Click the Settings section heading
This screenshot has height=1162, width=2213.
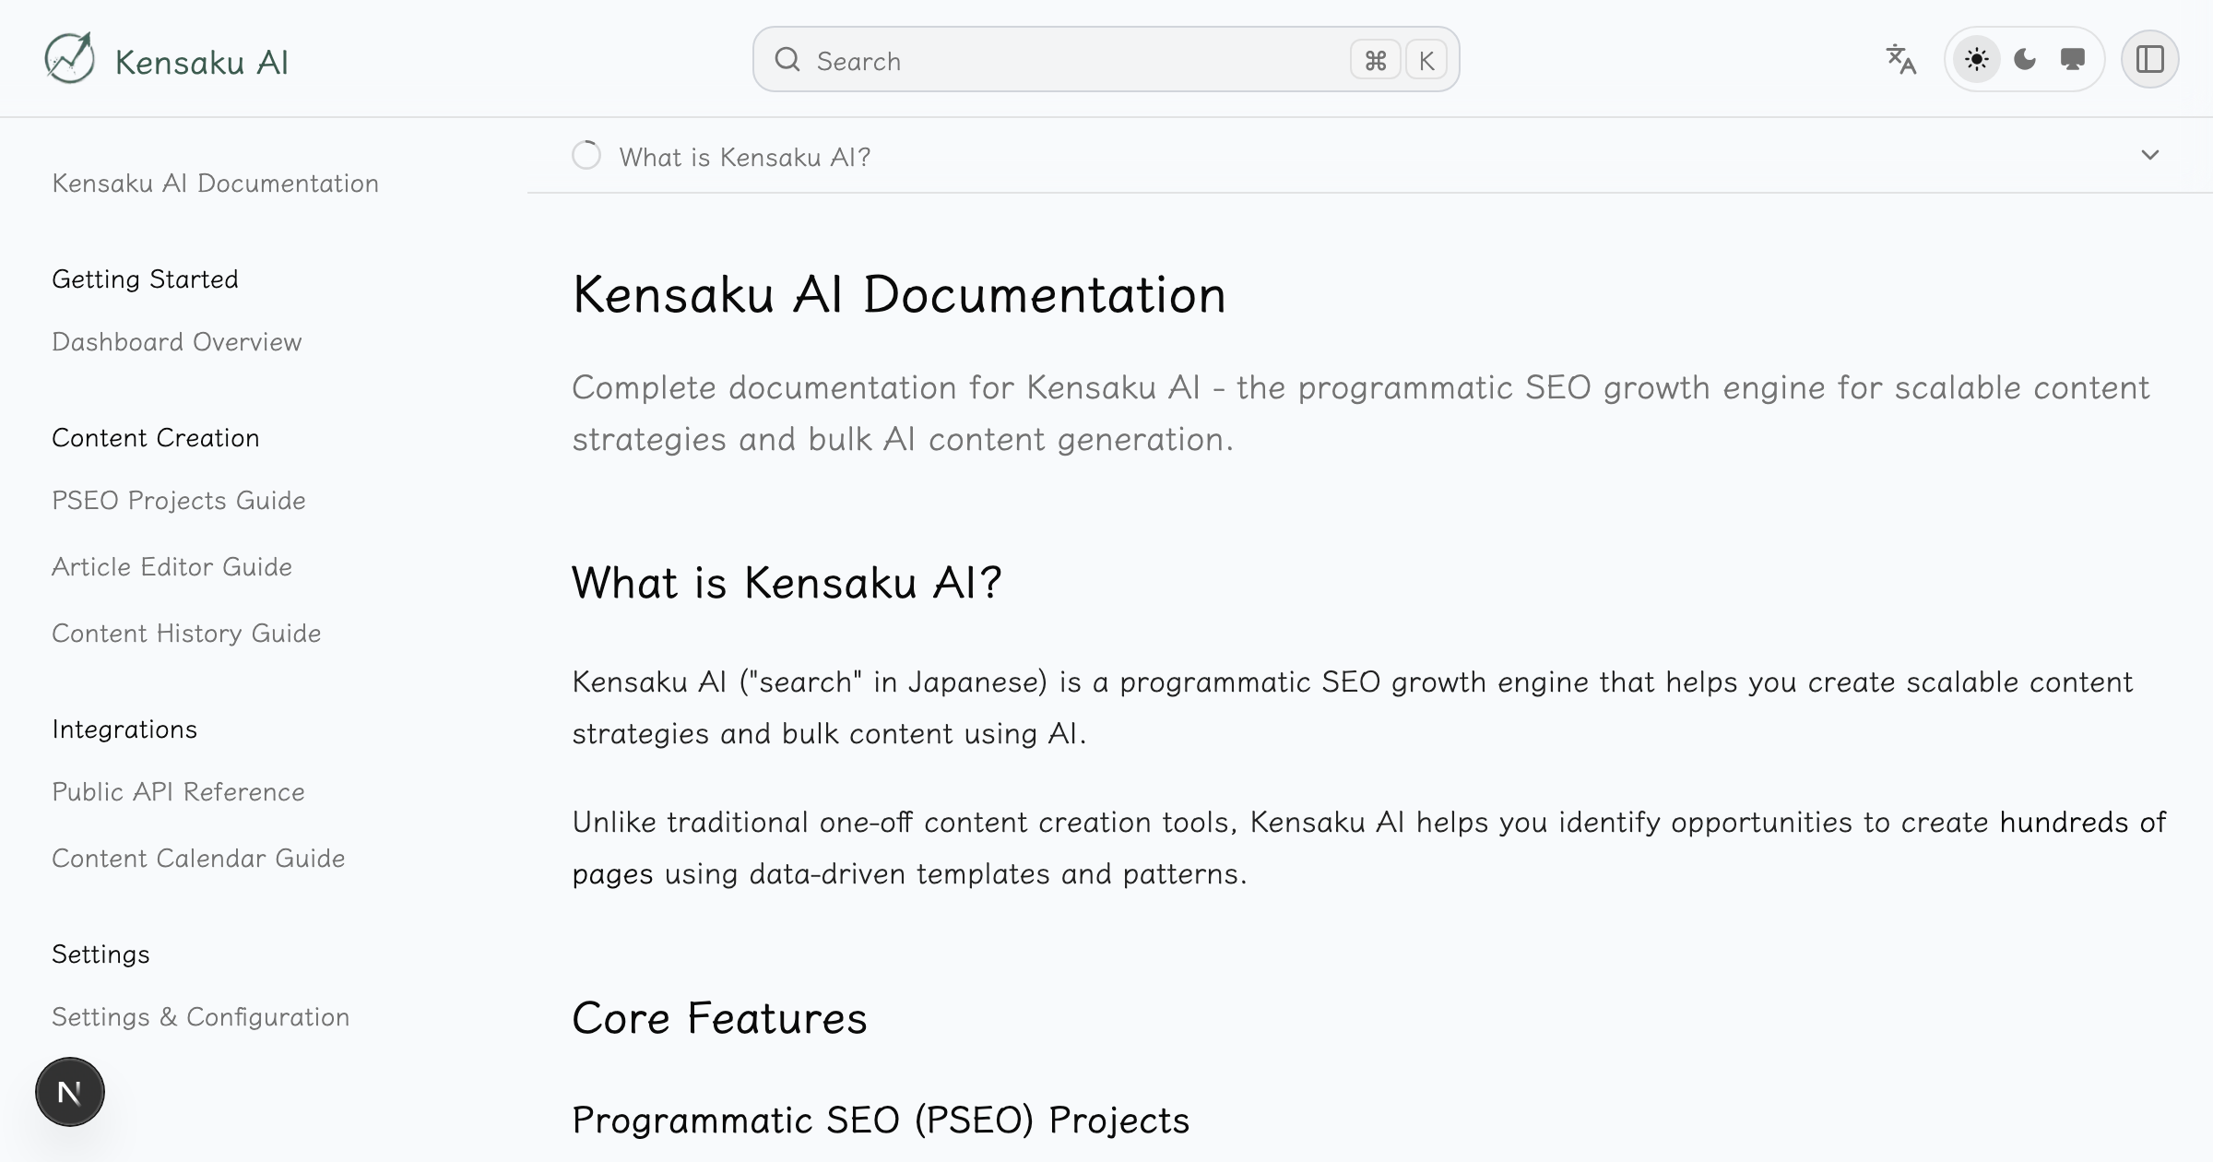click(101, 954)
